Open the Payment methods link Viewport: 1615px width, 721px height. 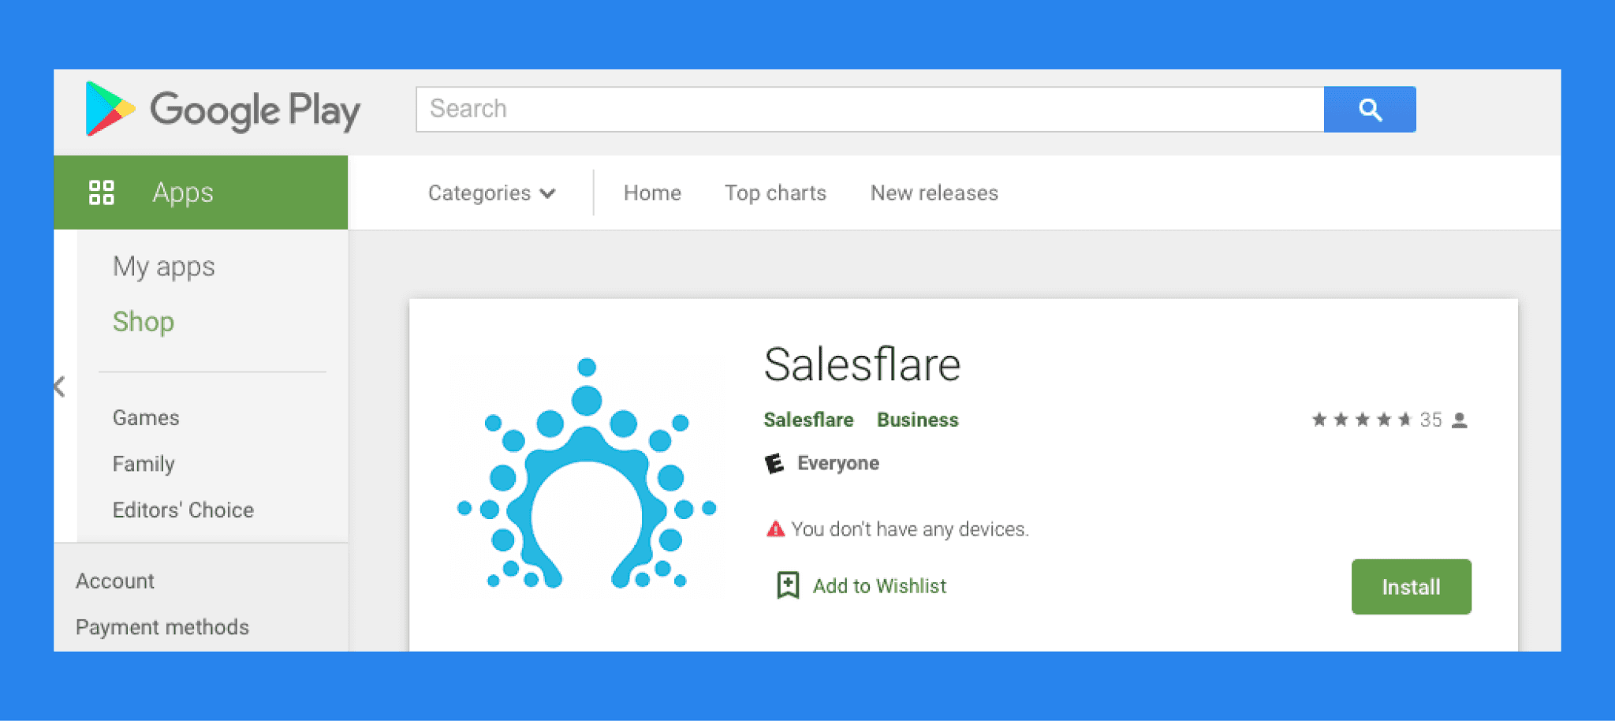(x=162, y=627)
